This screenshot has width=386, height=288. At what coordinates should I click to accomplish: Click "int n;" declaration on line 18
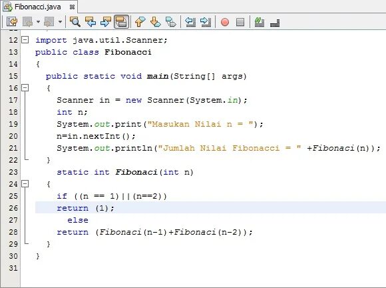pos(72,112)
